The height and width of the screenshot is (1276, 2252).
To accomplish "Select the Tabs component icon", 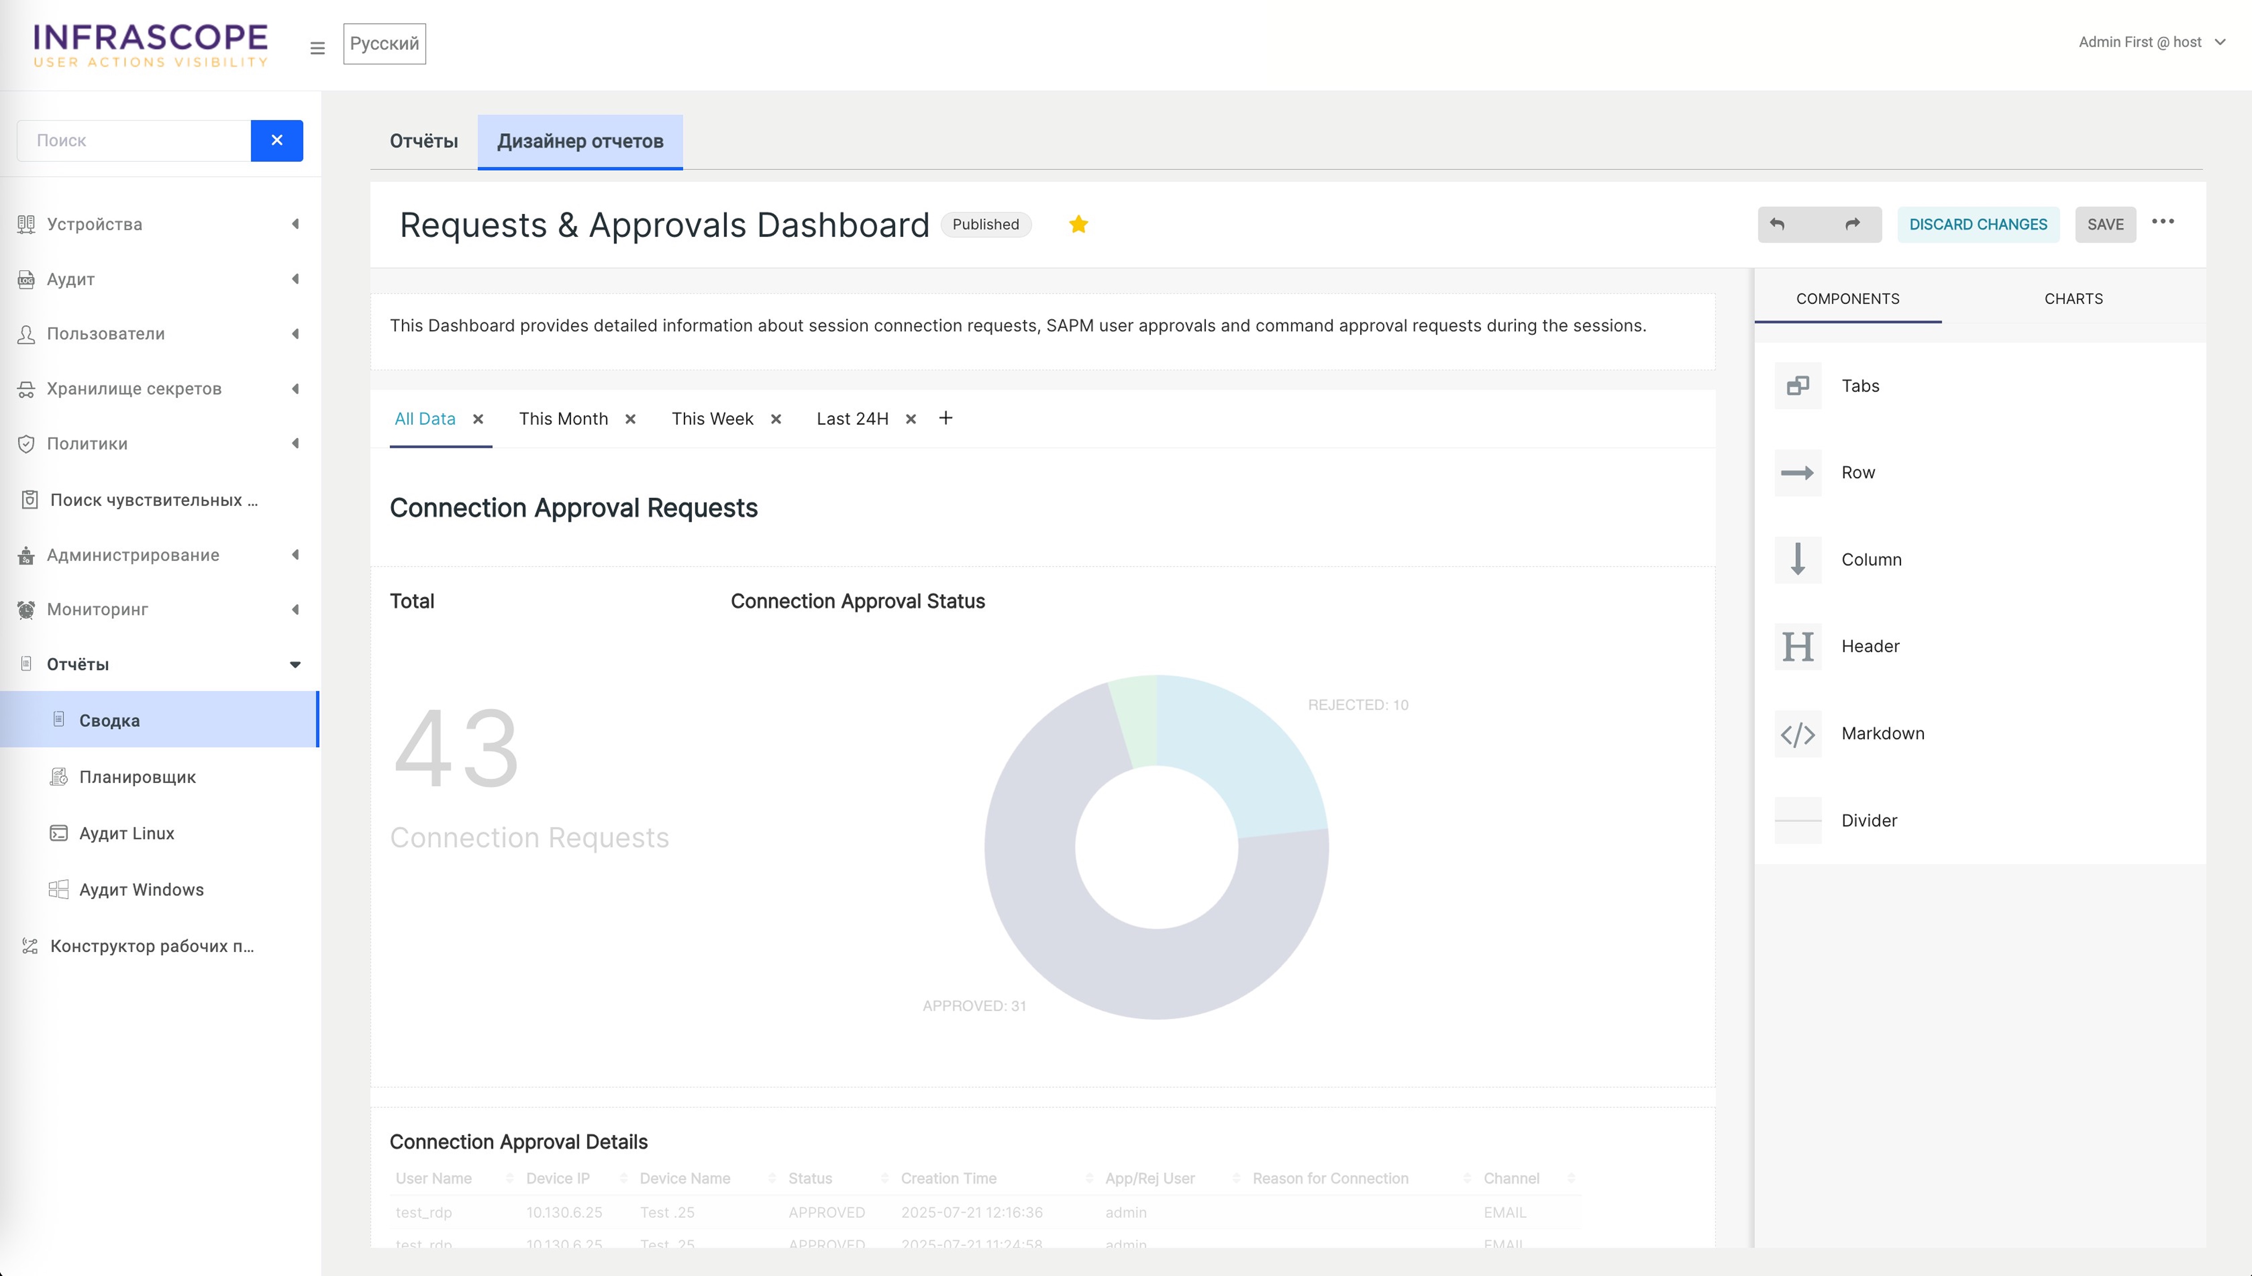I will pyautogui.click(x=1798, y=386).
